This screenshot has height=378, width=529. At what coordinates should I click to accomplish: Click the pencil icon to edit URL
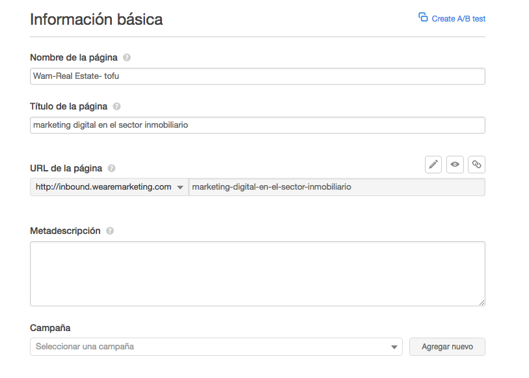tap(433, 165)
